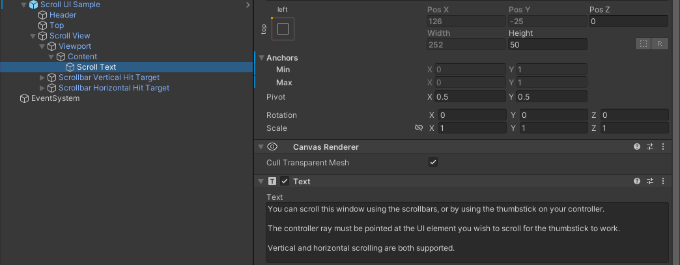Open Text component help reference icon
The width and height of the screenshot is (680, 265).
[x=637, y=182]
